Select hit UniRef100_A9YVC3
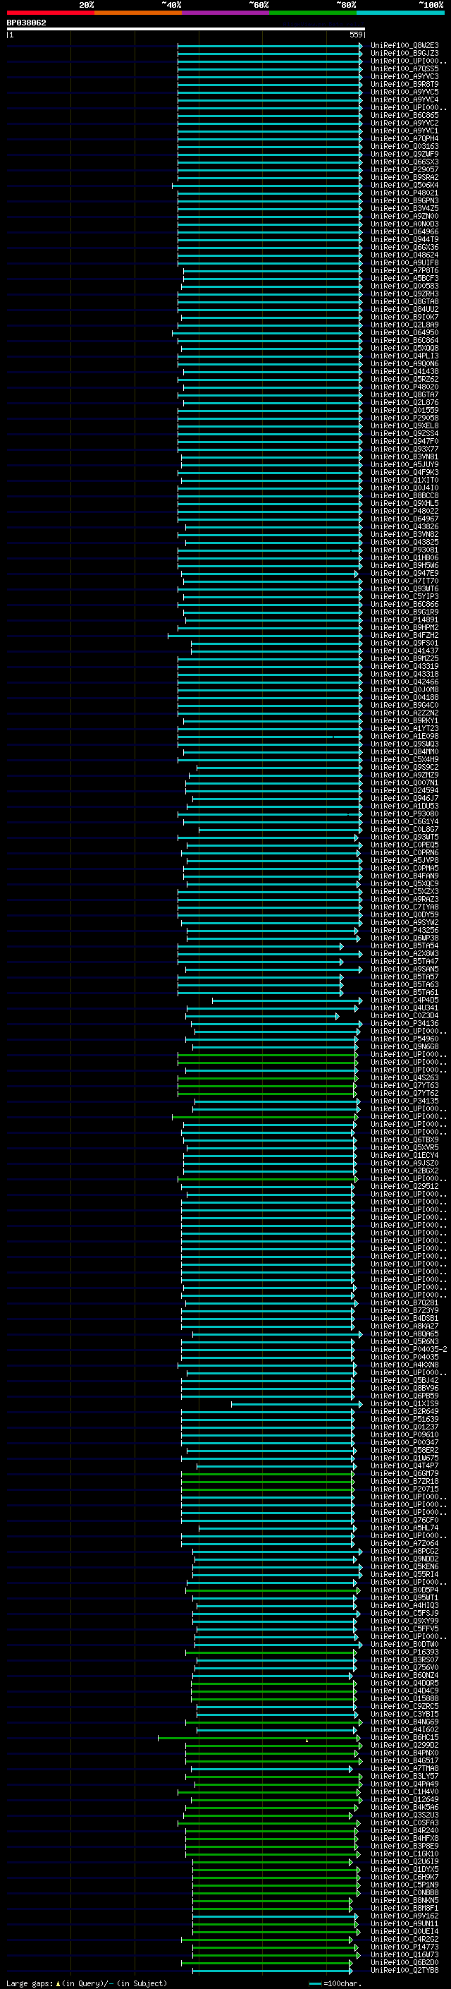The image size is (451, 1989). click(x=404, y=76)
